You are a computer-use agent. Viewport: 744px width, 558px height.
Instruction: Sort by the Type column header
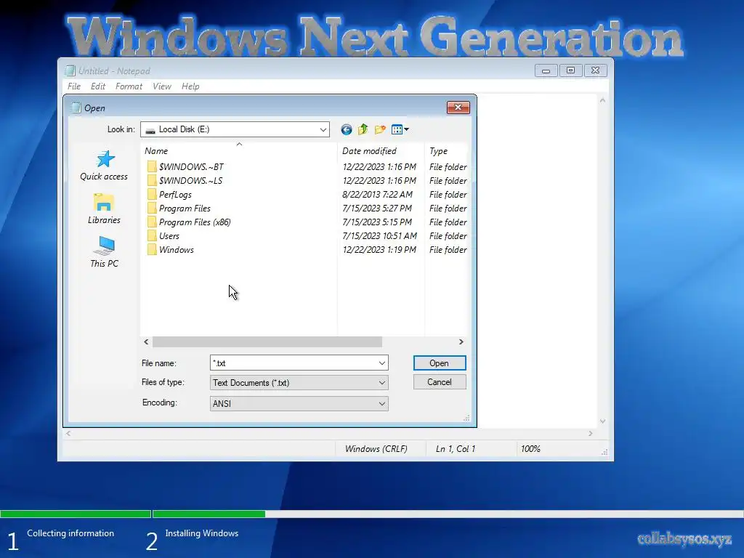(447, 151)
